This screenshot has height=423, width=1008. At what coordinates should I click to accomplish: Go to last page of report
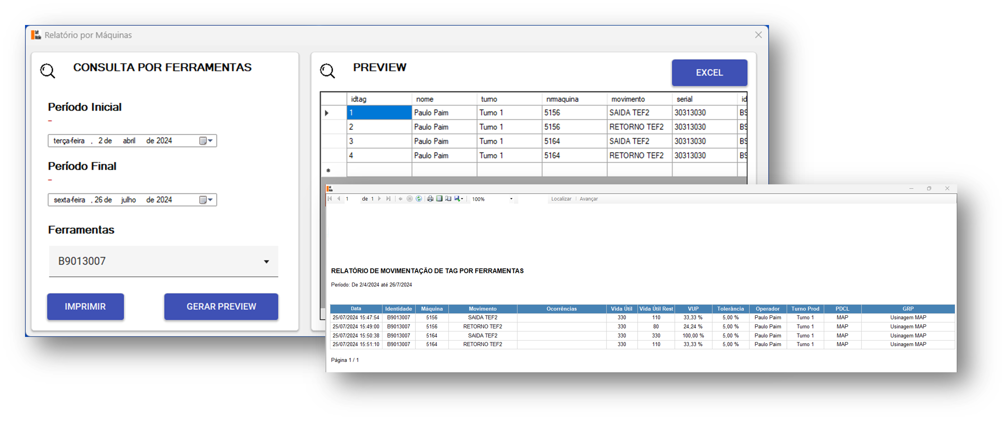388,199
